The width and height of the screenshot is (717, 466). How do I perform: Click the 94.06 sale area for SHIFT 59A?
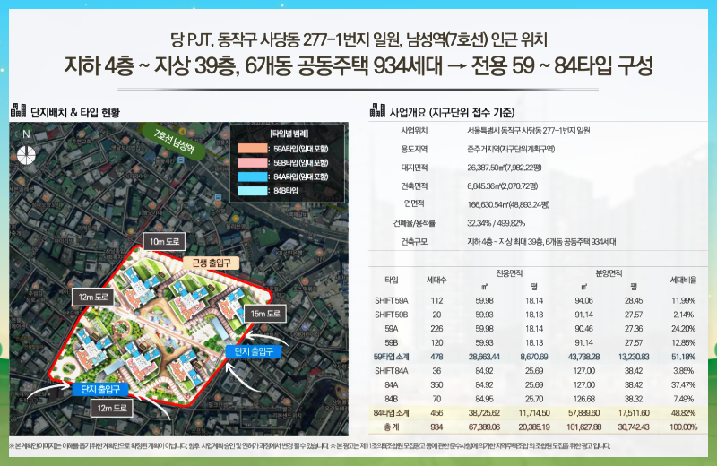(584, 301)
